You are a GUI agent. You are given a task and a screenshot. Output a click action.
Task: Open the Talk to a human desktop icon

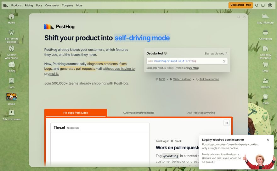[11, 115]
